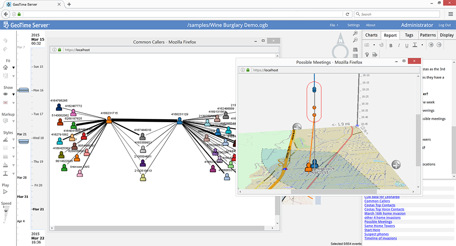
Task: Open the Common Callers link
Action: coord(377,201)
